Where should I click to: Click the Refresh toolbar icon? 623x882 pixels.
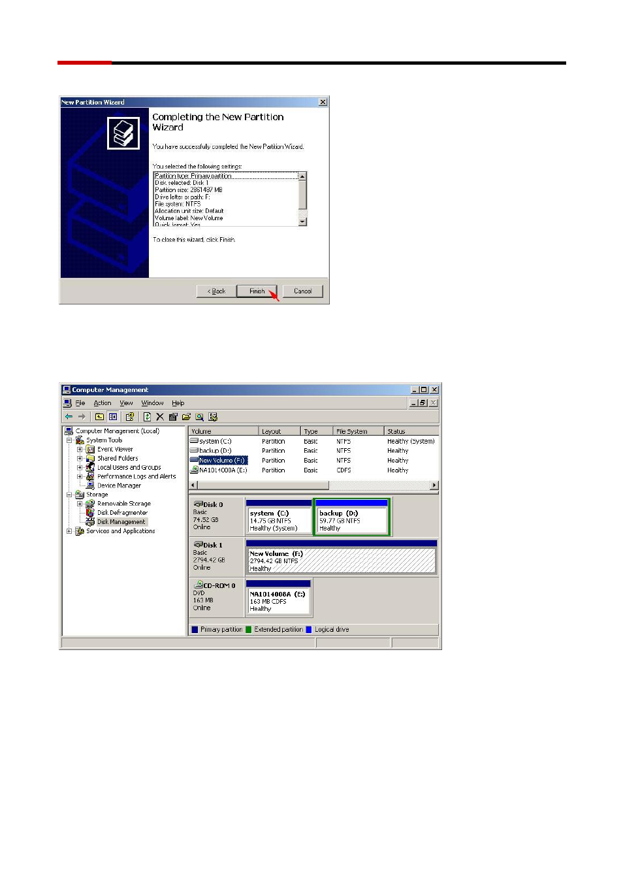(x=147, y=417)
